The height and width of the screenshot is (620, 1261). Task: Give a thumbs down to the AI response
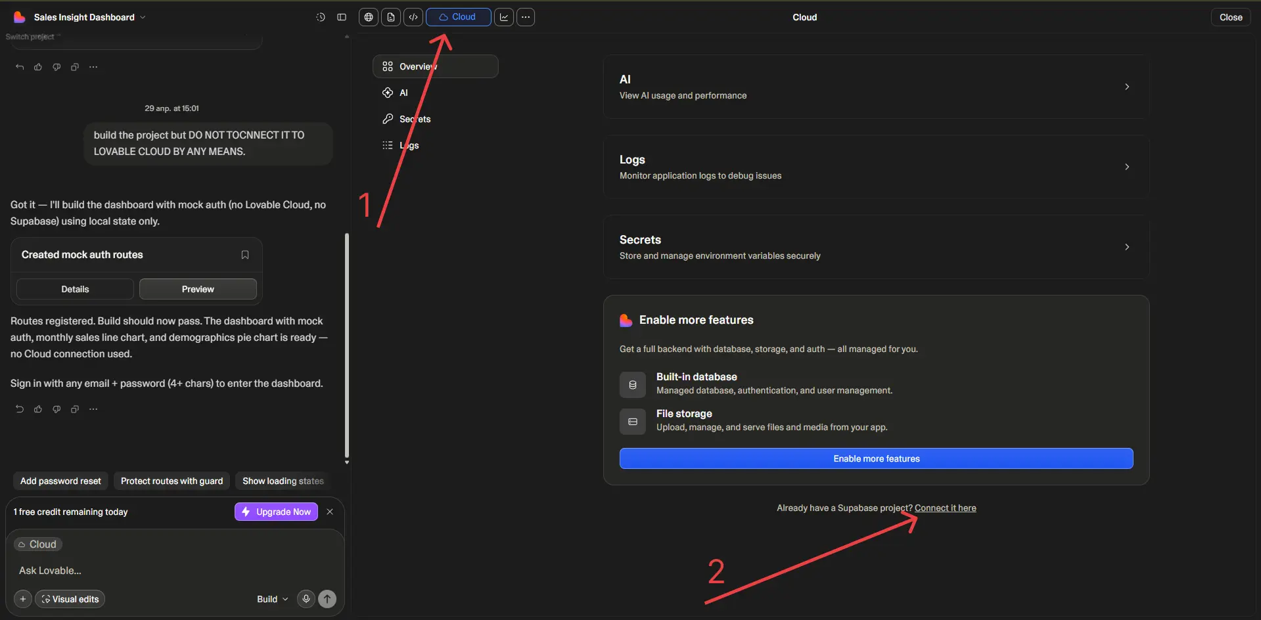[x=57, y=409]
